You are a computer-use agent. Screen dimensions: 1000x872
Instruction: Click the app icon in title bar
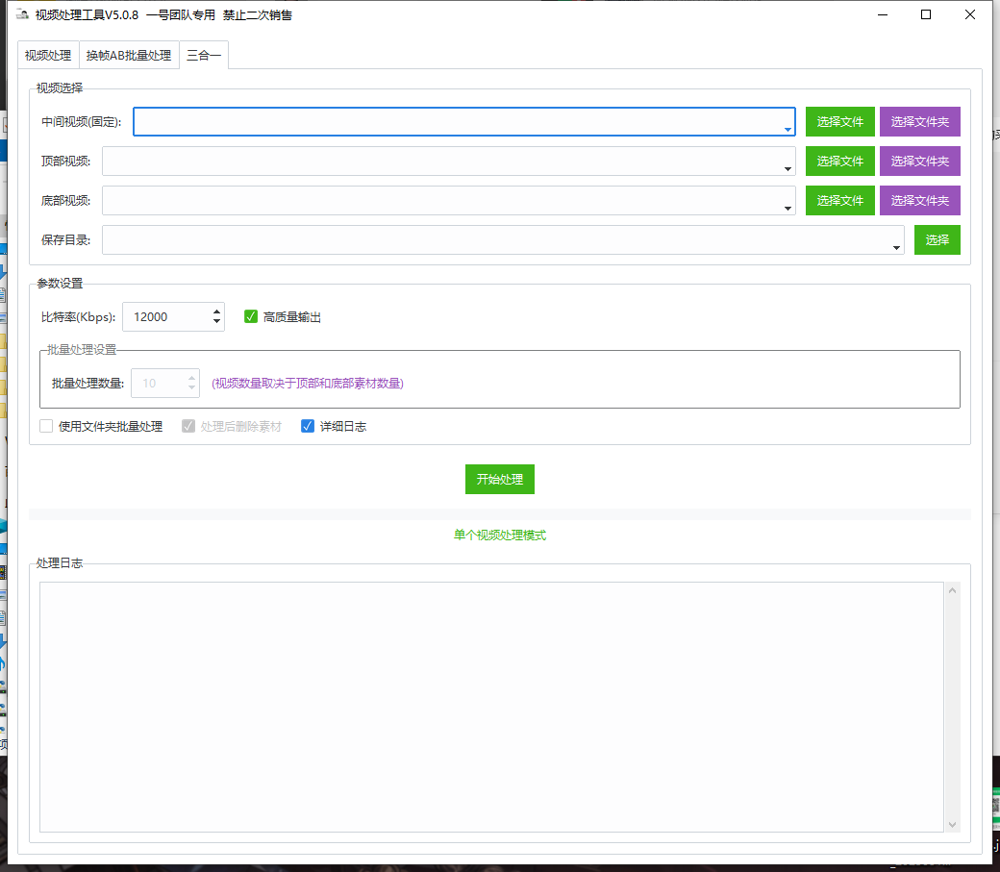[x=21, y=14]
